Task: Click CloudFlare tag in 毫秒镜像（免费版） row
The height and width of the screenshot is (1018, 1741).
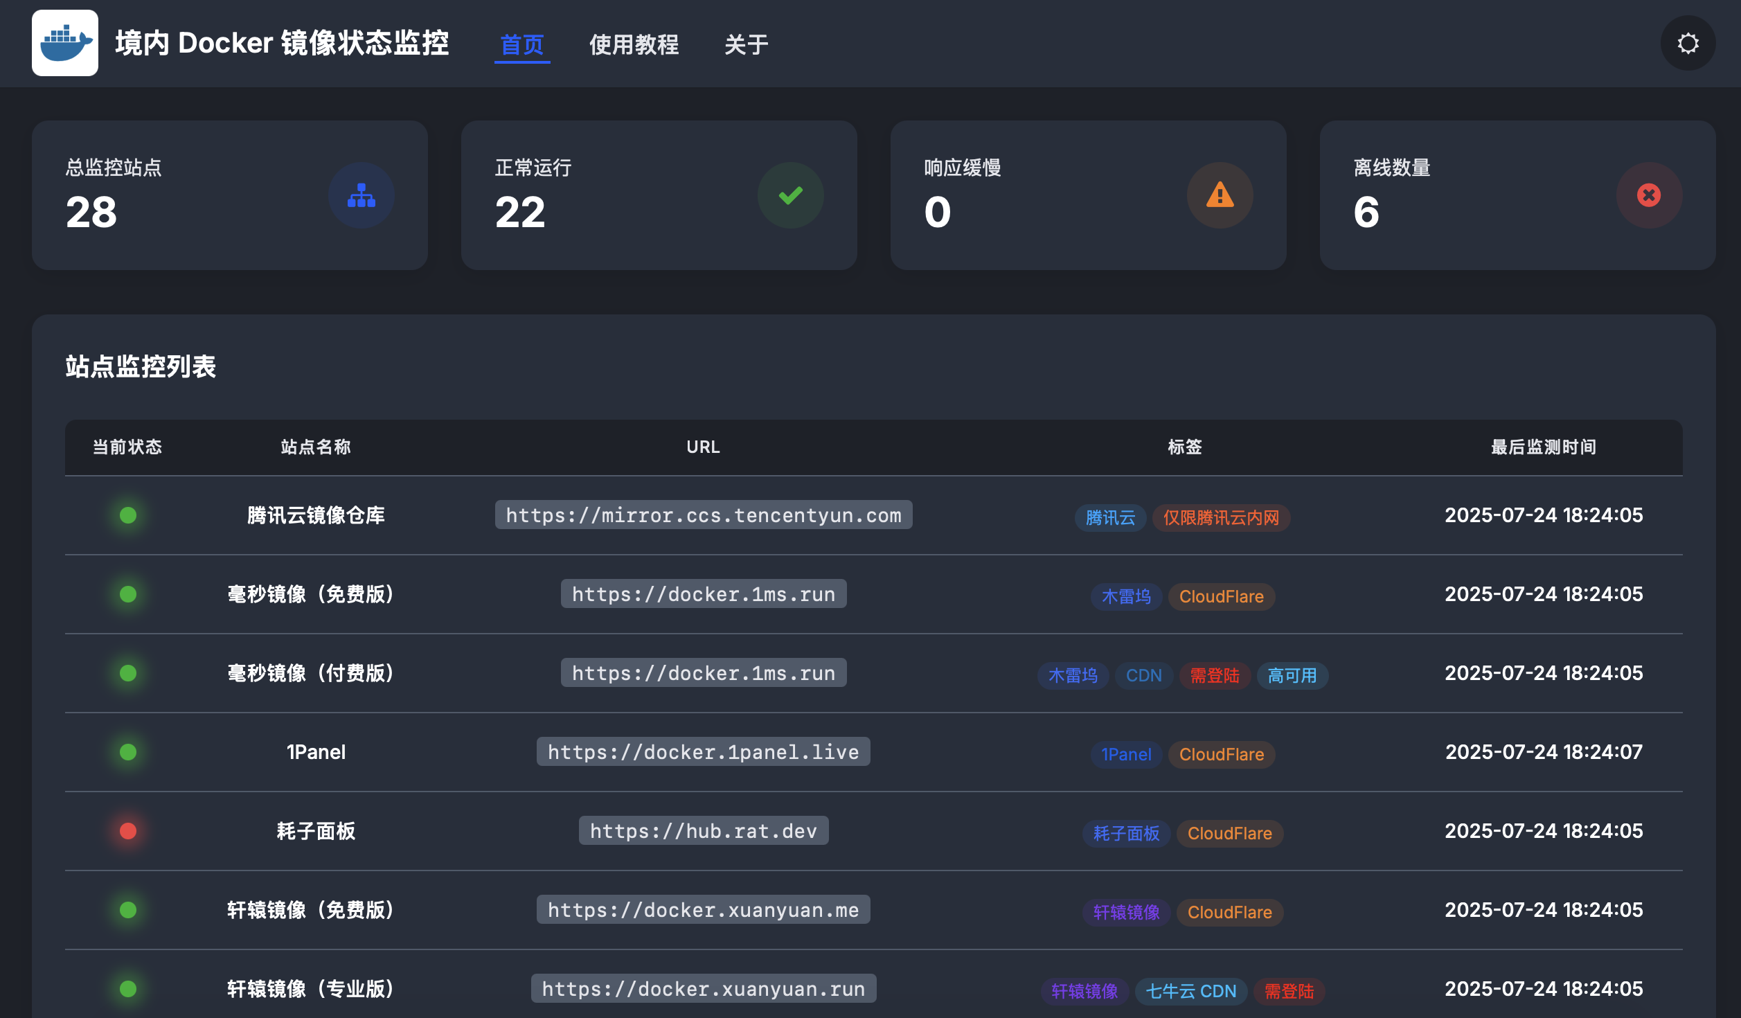Action: pyautogui.click(x=1222, y=597)
